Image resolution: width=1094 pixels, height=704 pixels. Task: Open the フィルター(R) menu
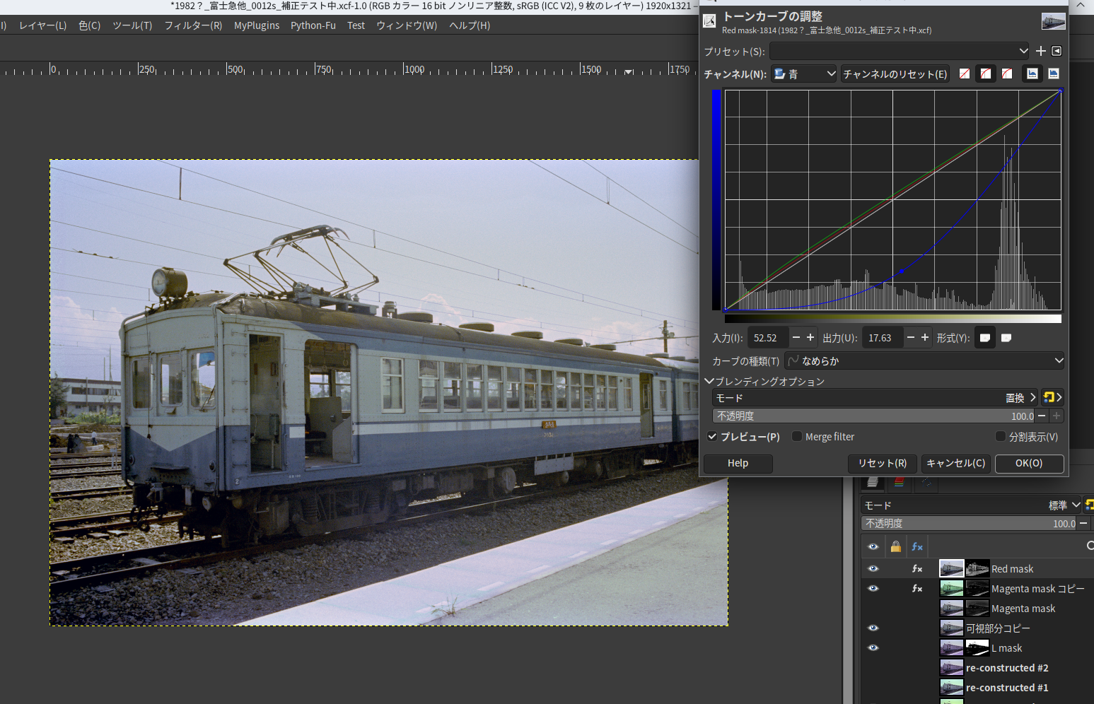point(193,25)
